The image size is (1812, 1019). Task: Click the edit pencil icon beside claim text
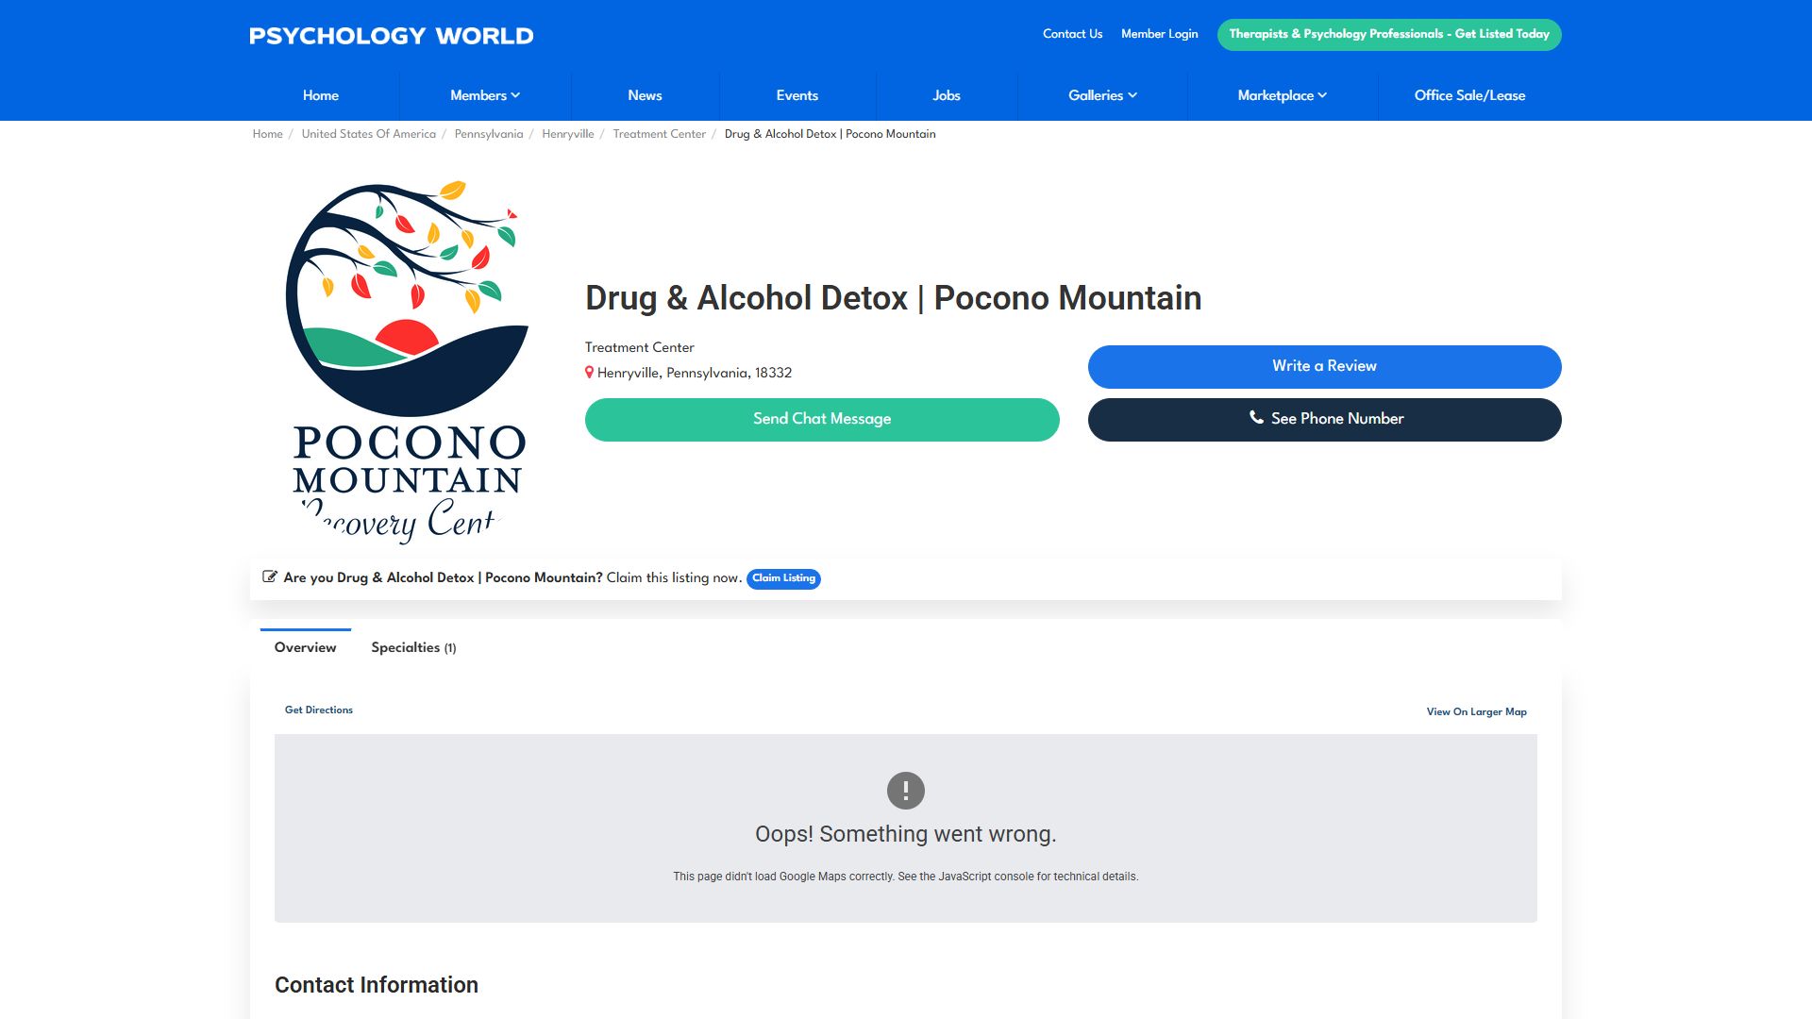point(270,576)
